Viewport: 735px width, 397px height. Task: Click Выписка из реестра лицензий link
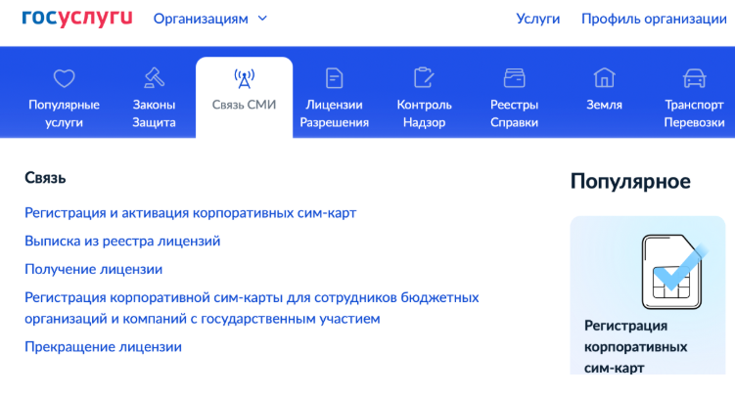(122, 241)
